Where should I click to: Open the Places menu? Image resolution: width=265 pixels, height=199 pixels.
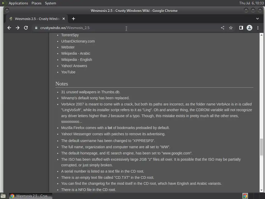coord(36,3)
